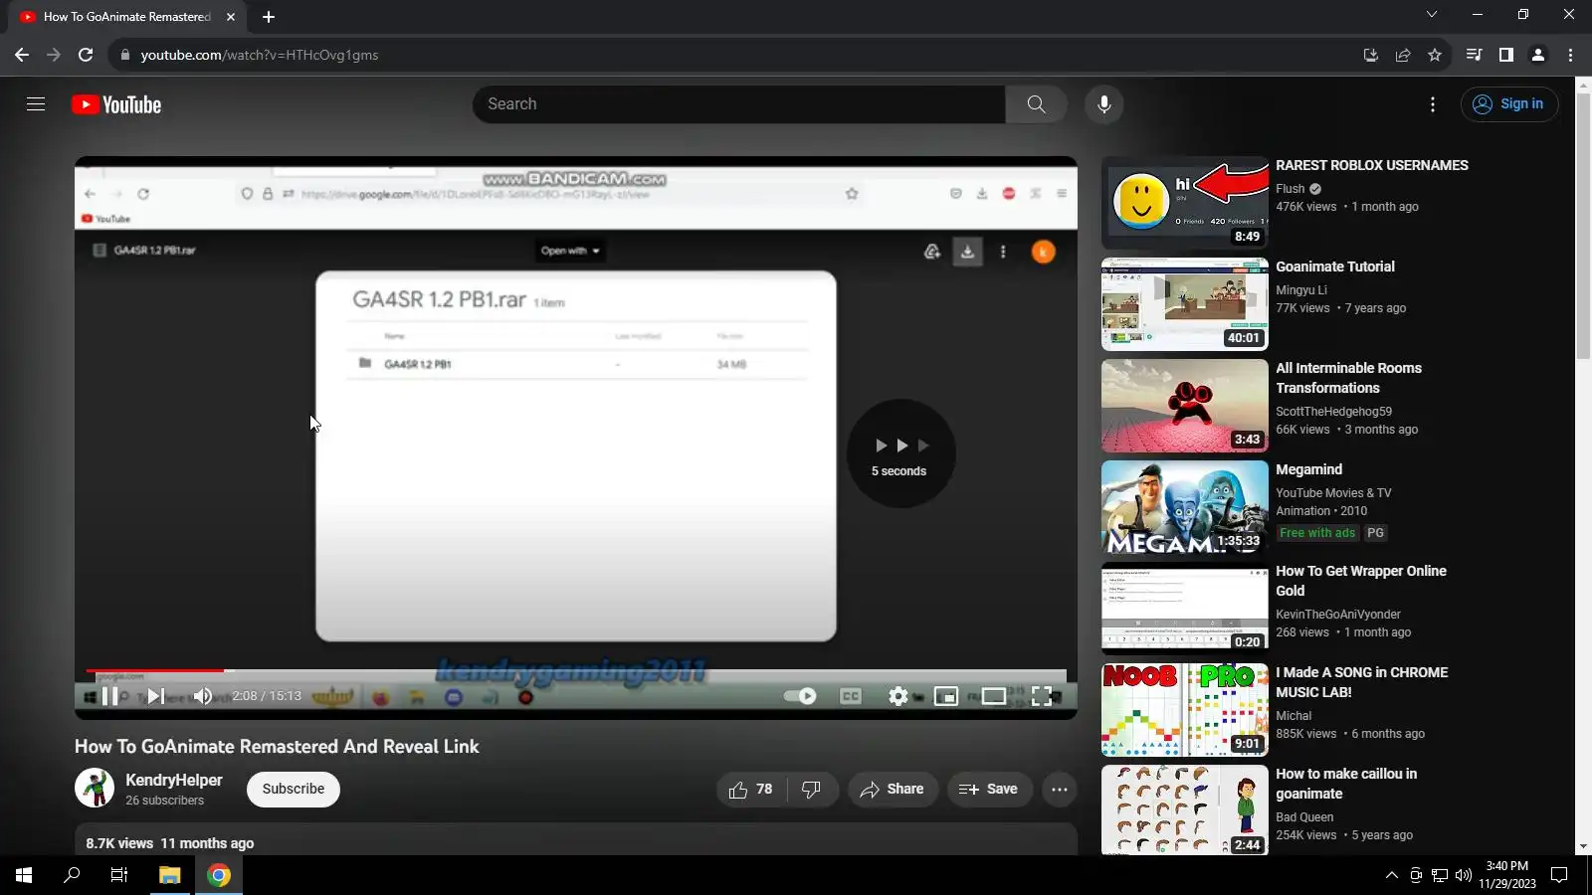This screenshot has height=895, width=1592.
Task: Open Windows Task View
Action: coord(119,875)
